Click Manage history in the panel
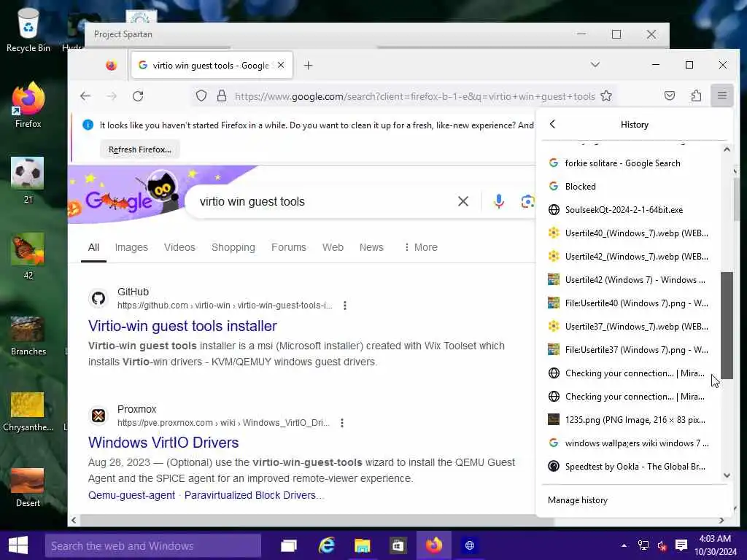Screen dimensions: 747x560 point(578,500)
